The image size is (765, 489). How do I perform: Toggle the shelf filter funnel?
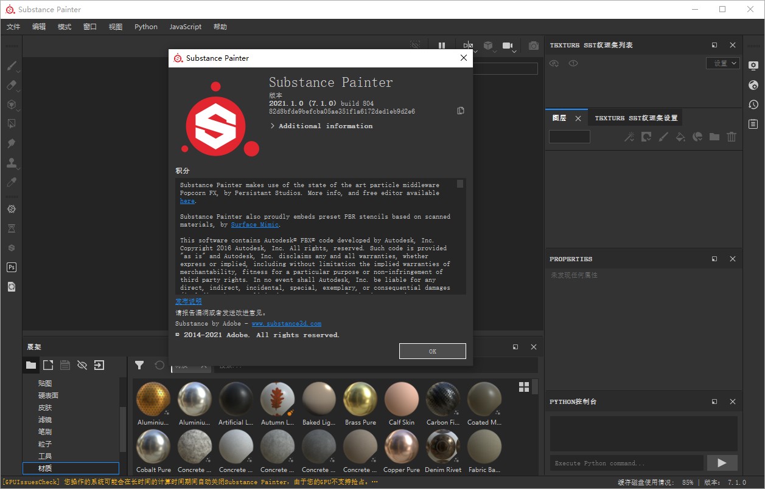(139, 365)
